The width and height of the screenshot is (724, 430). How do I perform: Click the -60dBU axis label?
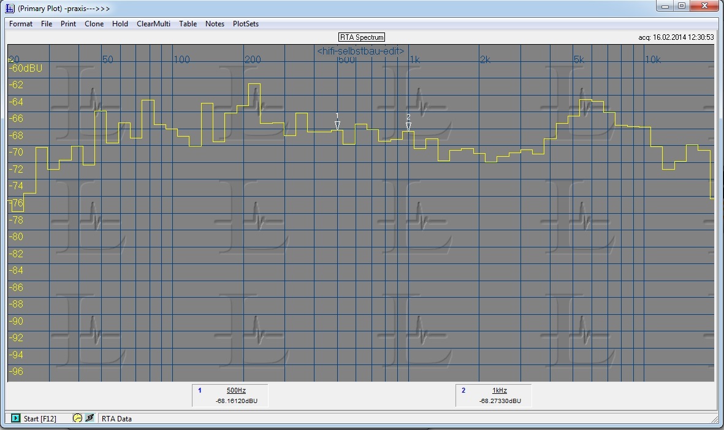(x=25, y=68)
